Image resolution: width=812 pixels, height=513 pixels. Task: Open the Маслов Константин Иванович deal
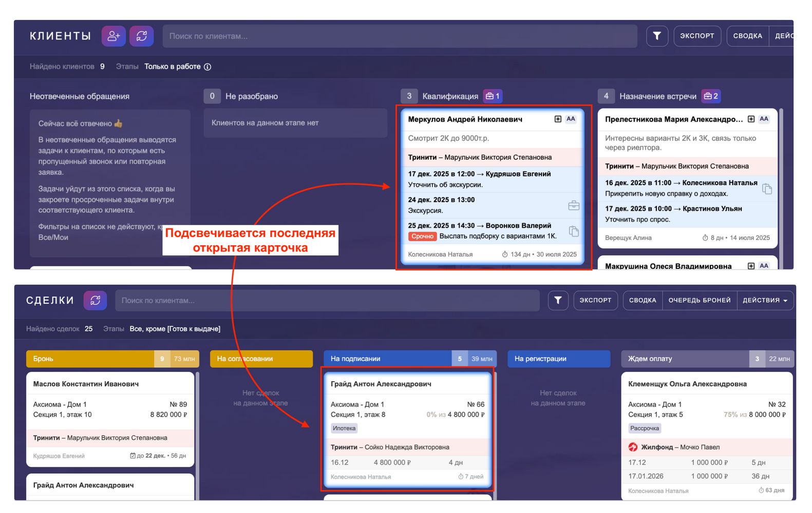click(86, 384)
